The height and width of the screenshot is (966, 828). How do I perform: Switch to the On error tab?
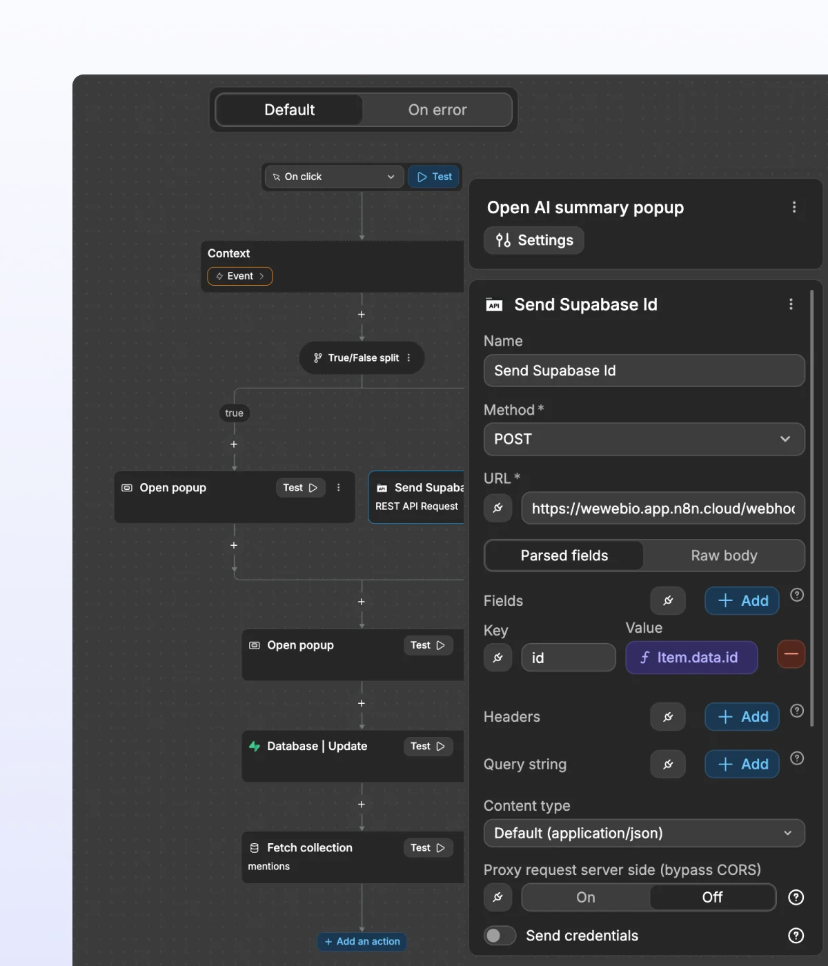tap(437, 110)
